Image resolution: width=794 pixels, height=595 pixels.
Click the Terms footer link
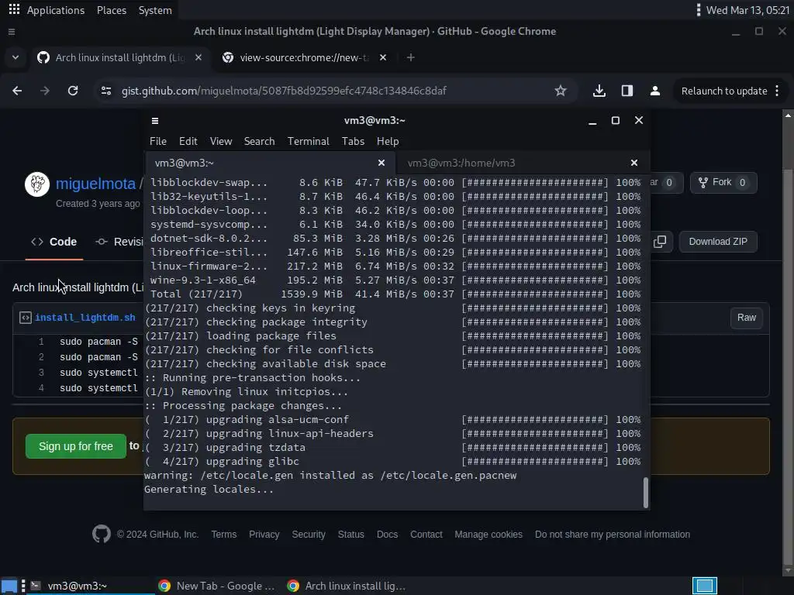pyautogui.click(x=224, y=535)
